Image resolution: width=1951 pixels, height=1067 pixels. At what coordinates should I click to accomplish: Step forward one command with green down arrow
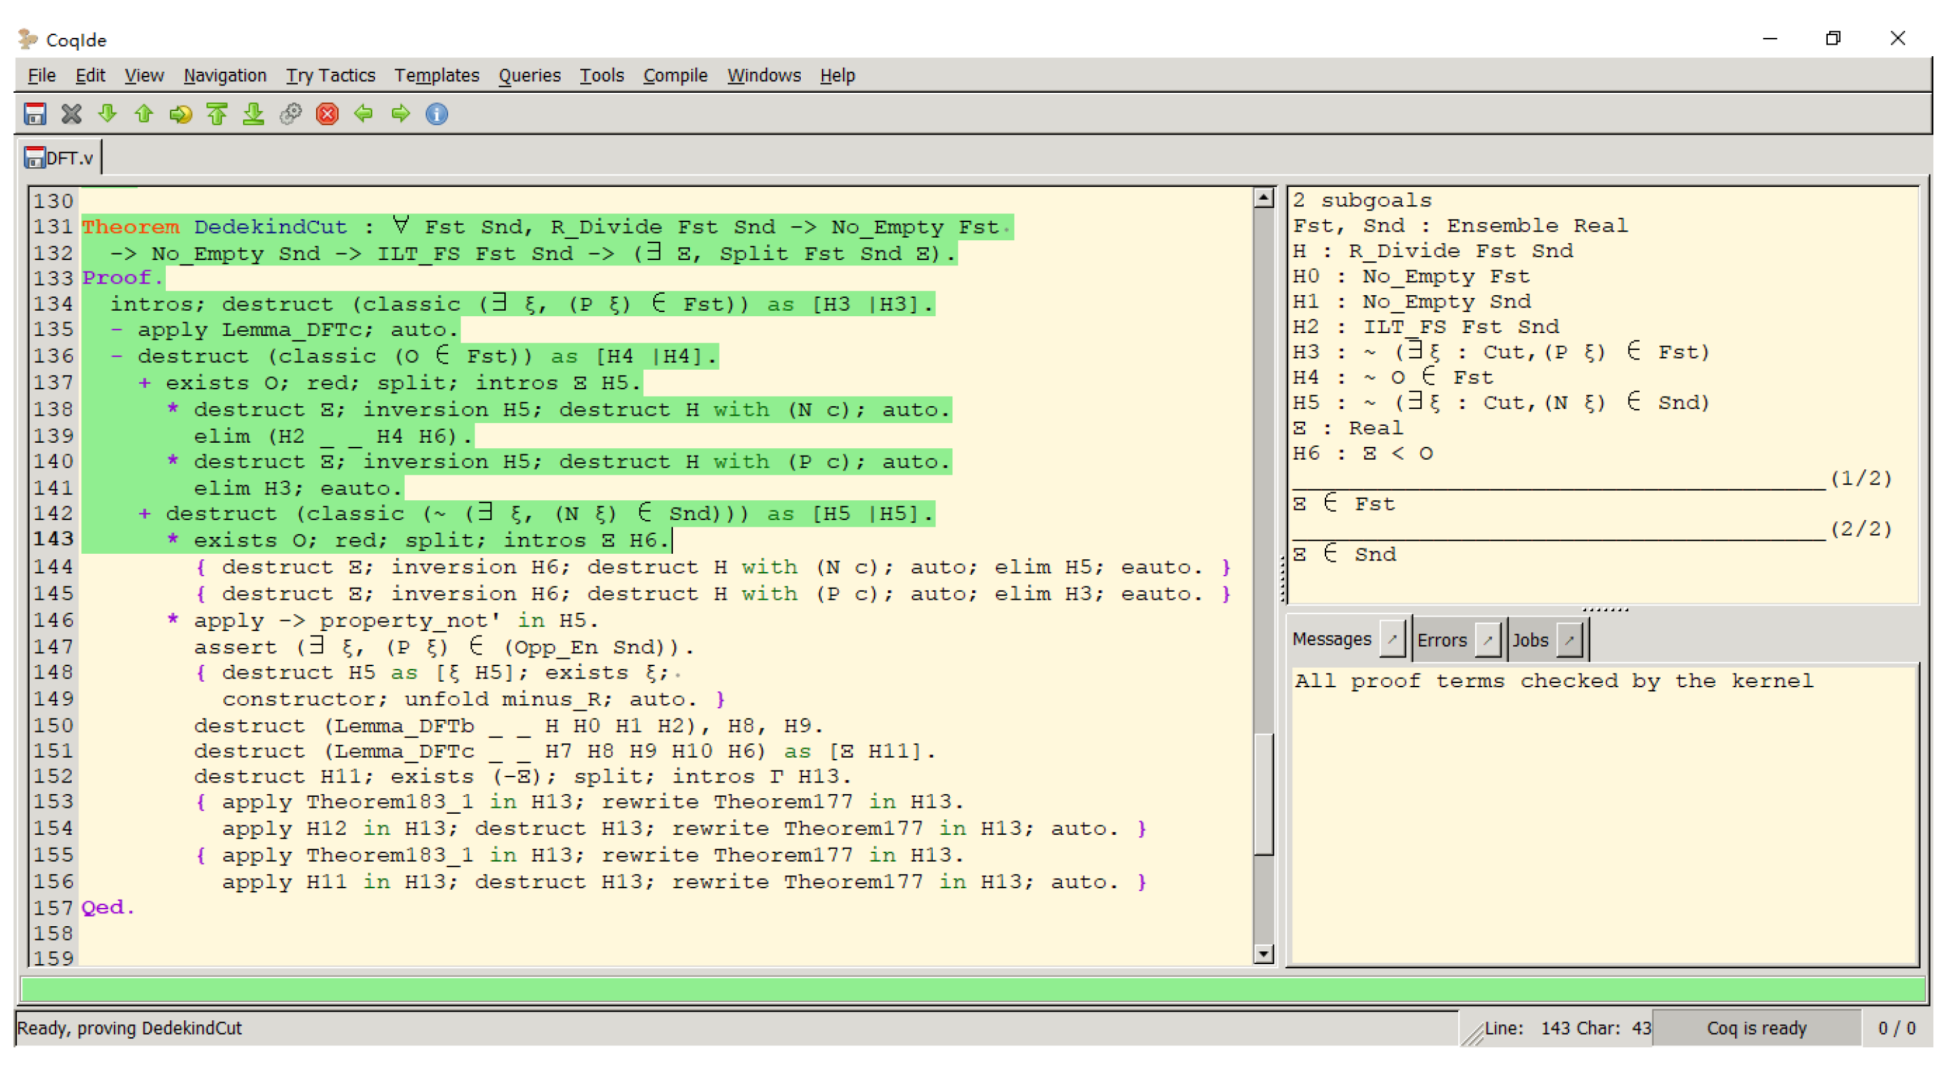point(108,114)
